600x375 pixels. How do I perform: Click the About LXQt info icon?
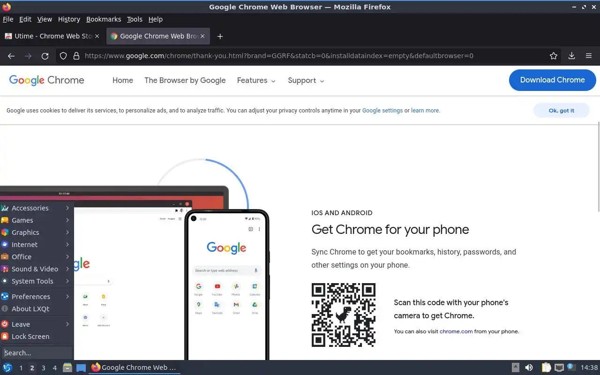(5, 309)
